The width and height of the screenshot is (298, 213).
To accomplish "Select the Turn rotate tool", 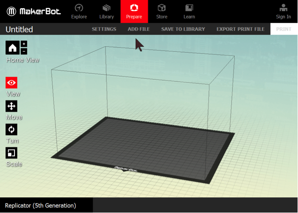I will click(11, 130).
